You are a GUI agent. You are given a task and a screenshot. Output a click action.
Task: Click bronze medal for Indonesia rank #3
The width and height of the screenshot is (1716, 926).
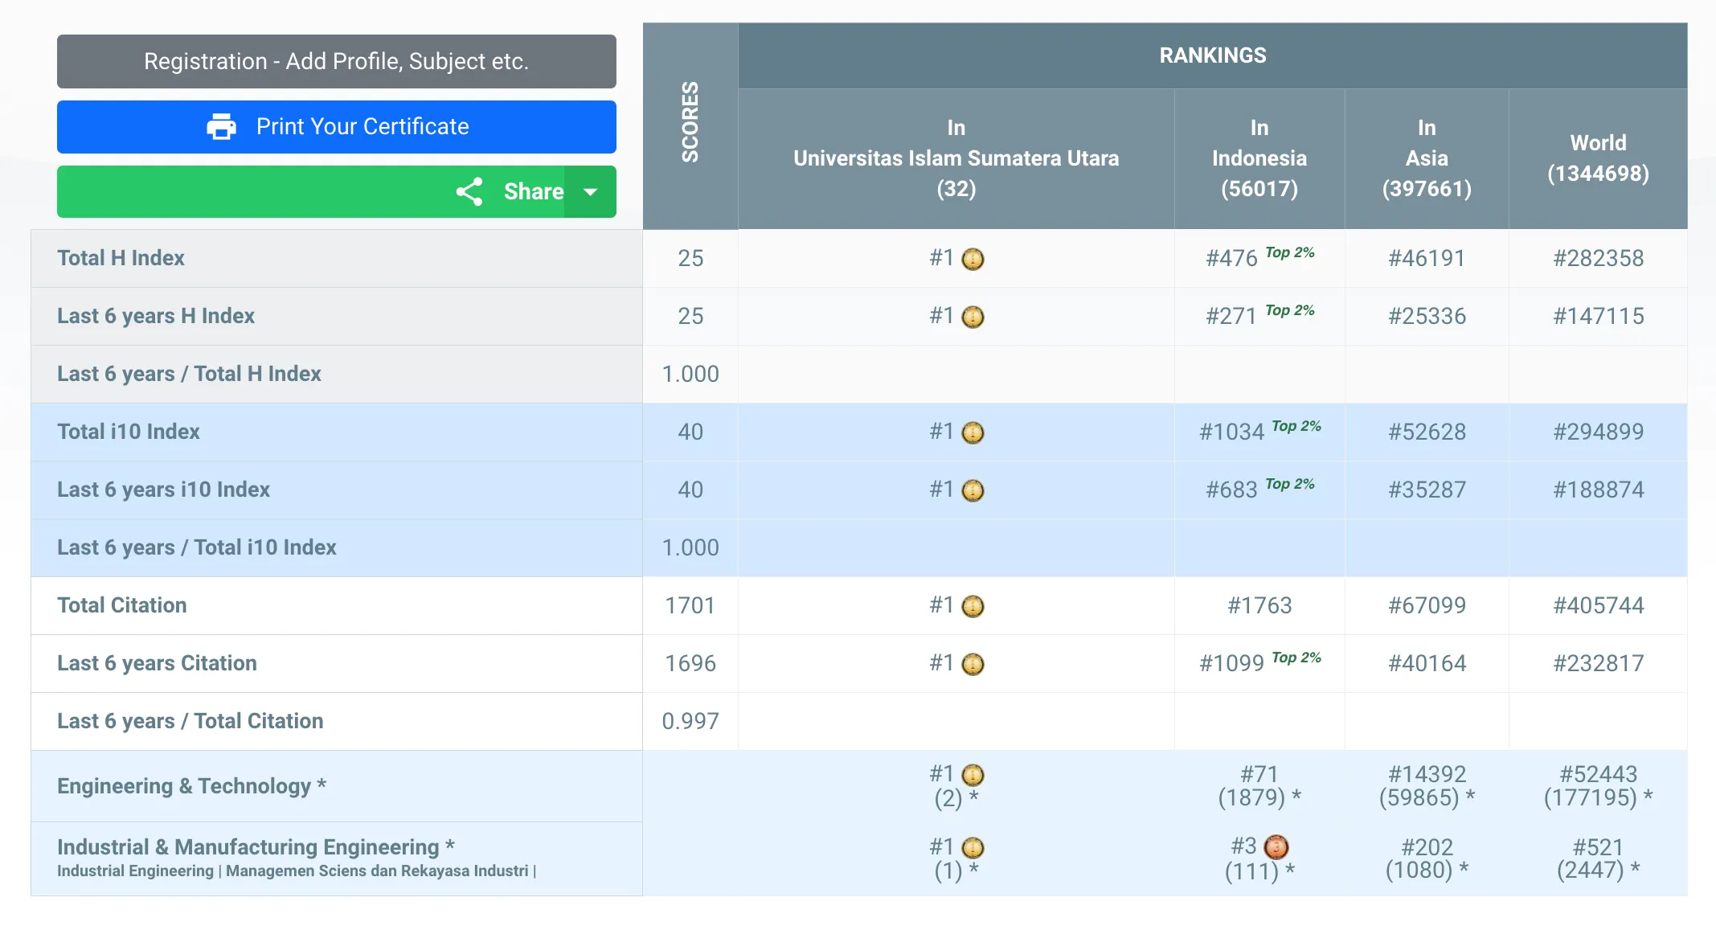coord(1276,846)
